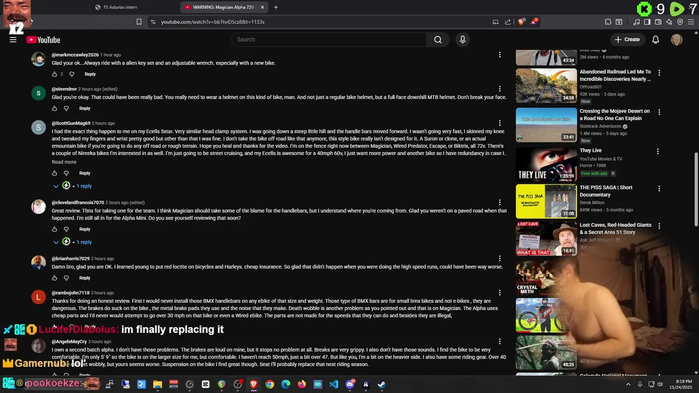Open options menu for @stevndnvr's comment
This screenshot has width=699, height=393.
[x=500, y=88]
